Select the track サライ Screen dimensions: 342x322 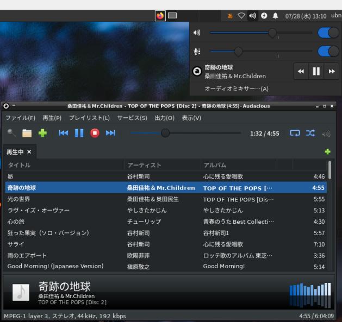[166, 244]
